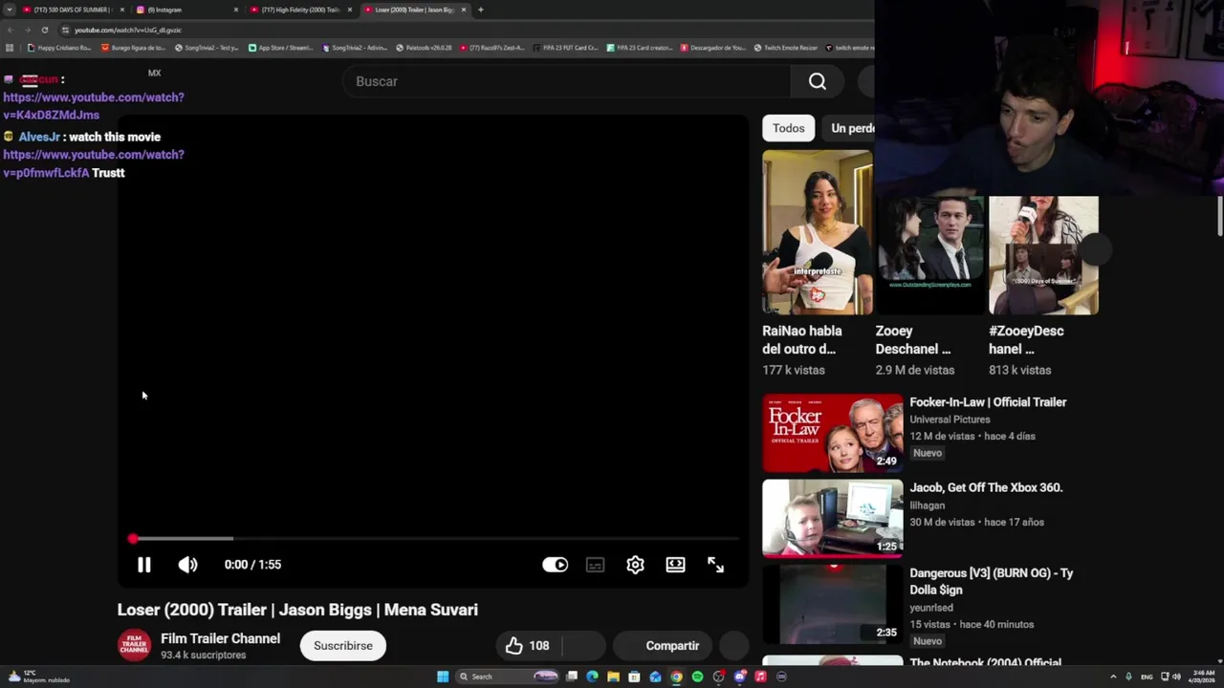Open the Dangerous [V3] video thumbnail

pos(832,604)
